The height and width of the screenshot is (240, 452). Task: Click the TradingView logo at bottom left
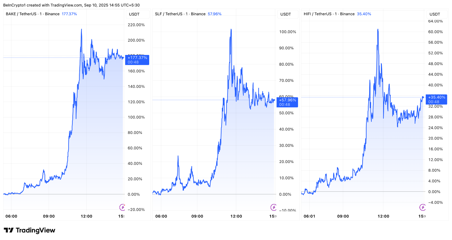(28, 230)
